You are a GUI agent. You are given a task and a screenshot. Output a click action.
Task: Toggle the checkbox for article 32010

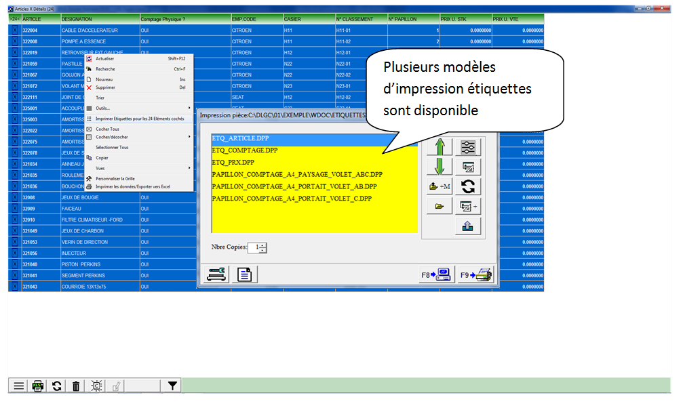click(14, 220)
